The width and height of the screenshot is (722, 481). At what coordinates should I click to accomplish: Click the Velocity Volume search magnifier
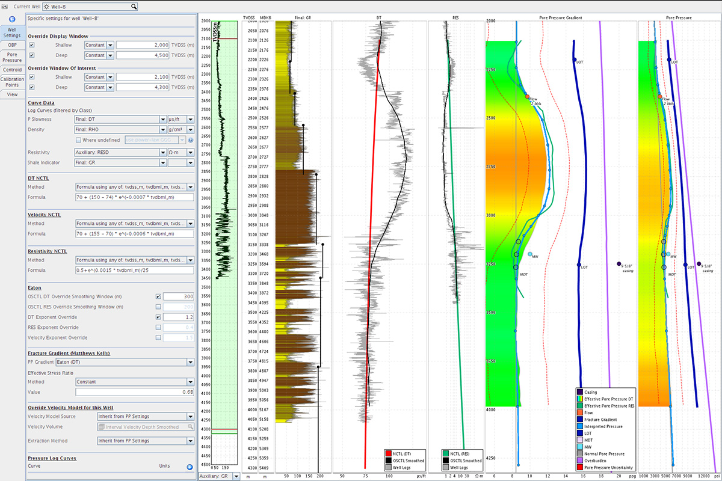click(x=190, y=427)
